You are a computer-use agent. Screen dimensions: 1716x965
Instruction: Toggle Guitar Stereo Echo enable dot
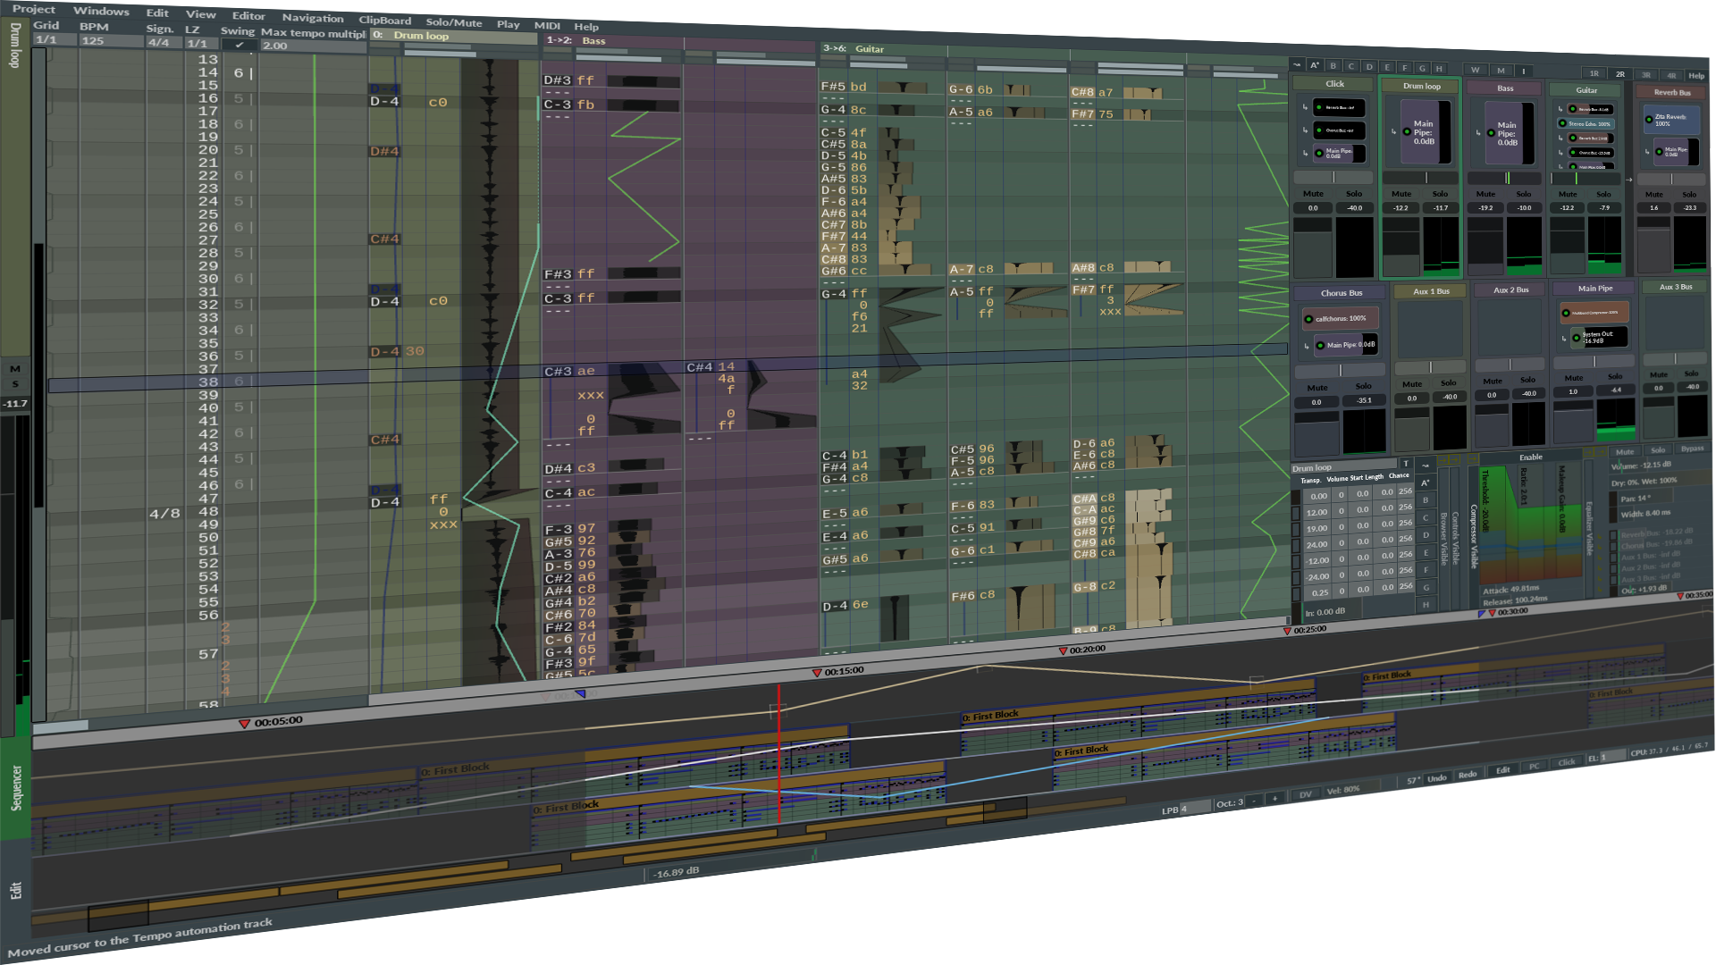tap(1563, 123)
